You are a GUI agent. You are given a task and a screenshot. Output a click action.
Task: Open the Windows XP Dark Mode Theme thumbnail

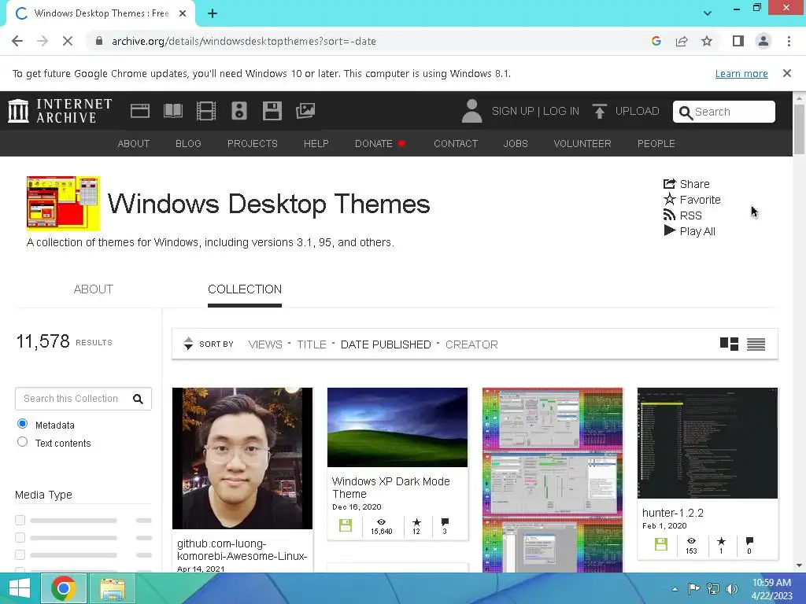tap(397, 427)
